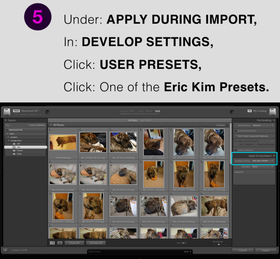Switch to New Photos tab

pos(146,120)
